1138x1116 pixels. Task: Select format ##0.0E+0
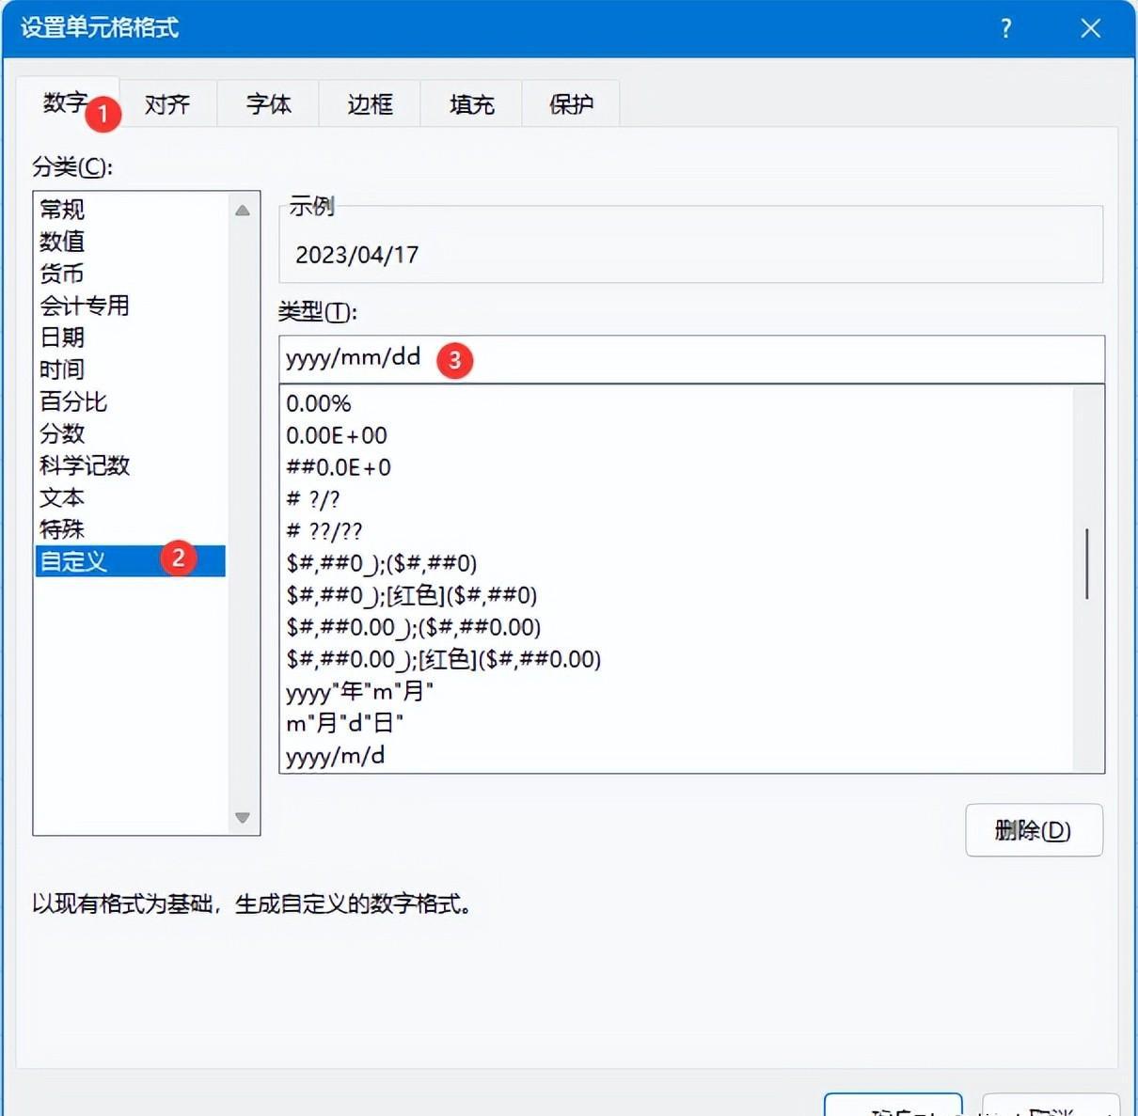coord(677,467)
